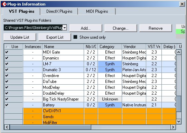Toggle the Show used only checkbox
This screenshot has width=187, height=133.
point(75,37)
